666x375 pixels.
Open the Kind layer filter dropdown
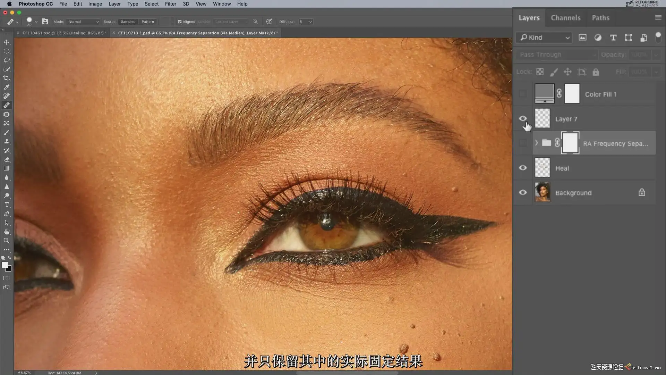544,37
